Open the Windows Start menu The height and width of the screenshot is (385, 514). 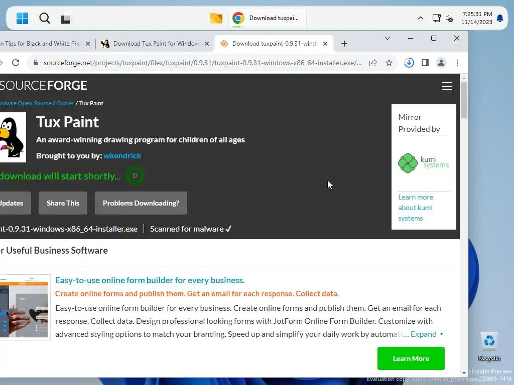(x=22, y=19)
